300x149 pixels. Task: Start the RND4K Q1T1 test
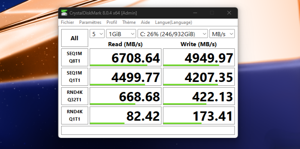pyautogui.click(x=74, y=115)
